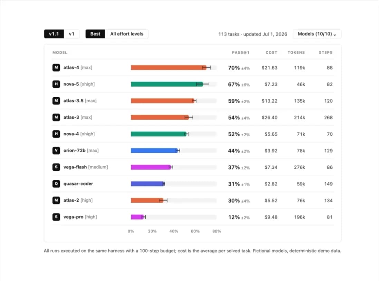Screen dimensions: 379x281
Task: Select the quasar-coder model name
Action: [78, 184]
